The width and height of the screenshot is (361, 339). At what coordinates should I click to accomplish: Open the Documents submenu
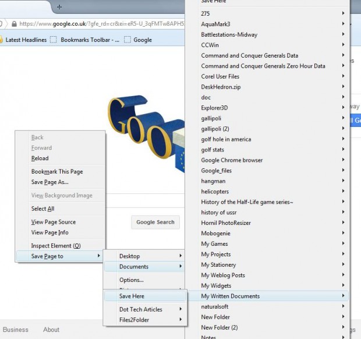pyautogui.click(x=144, y=267)
